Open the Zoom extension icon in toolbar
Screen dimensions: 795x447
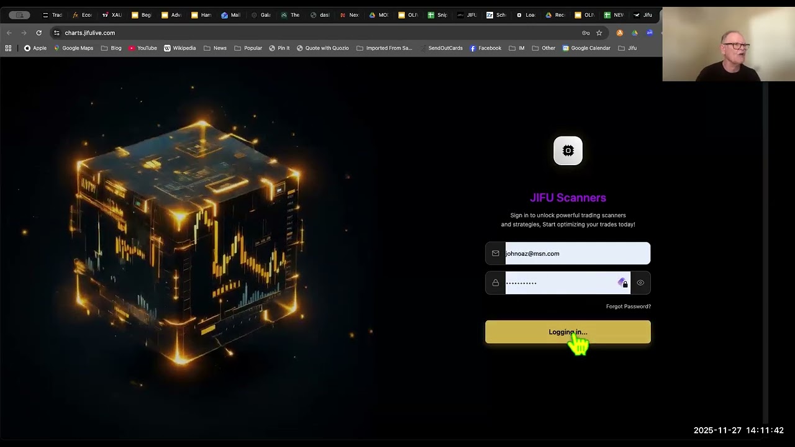click(650, 33)
